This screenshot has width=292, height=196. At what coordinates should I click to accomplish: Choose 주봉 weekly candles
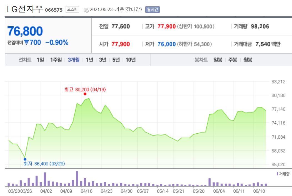click(233, 60)
